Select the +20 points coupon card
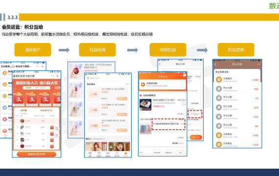 click(108, 110)
